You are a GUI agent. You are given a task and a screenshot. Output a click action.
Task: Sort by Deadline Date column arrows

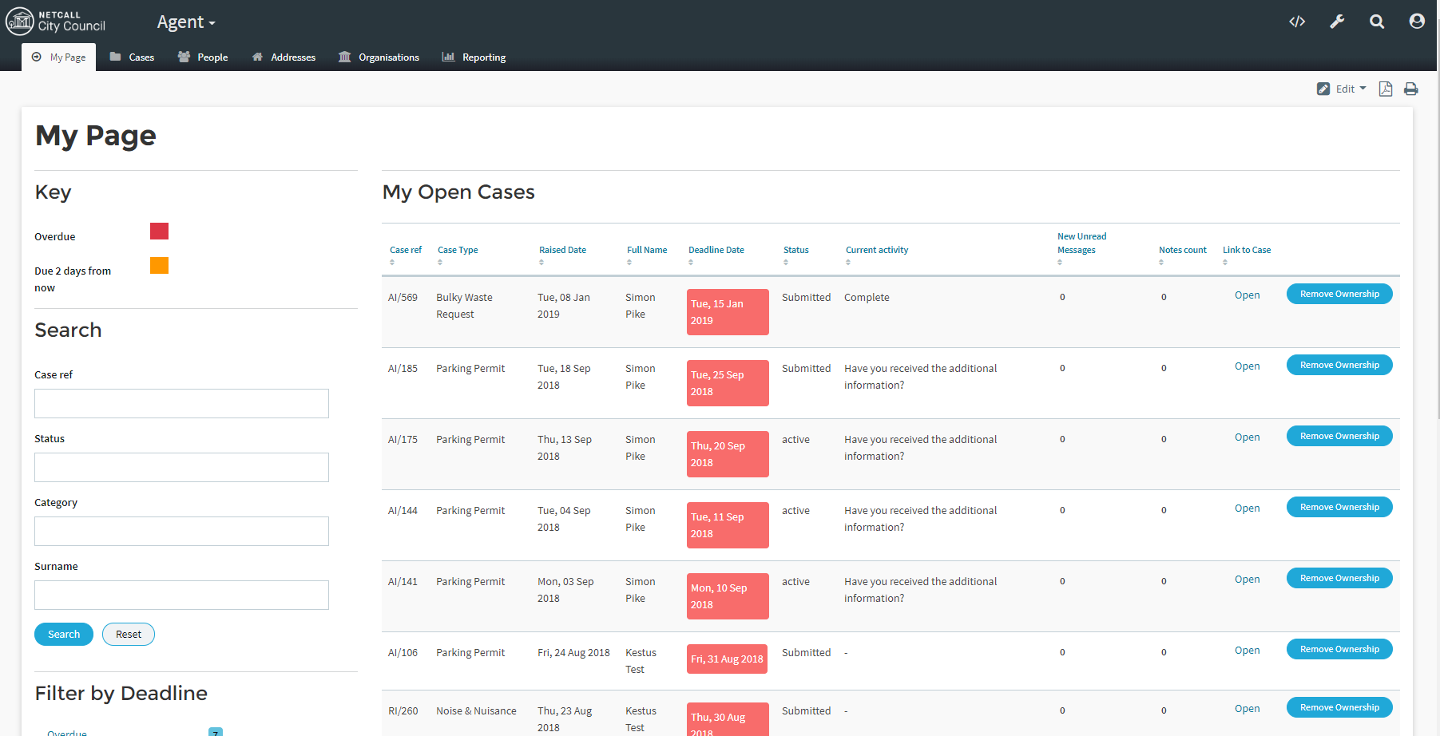tap(691, 262)
